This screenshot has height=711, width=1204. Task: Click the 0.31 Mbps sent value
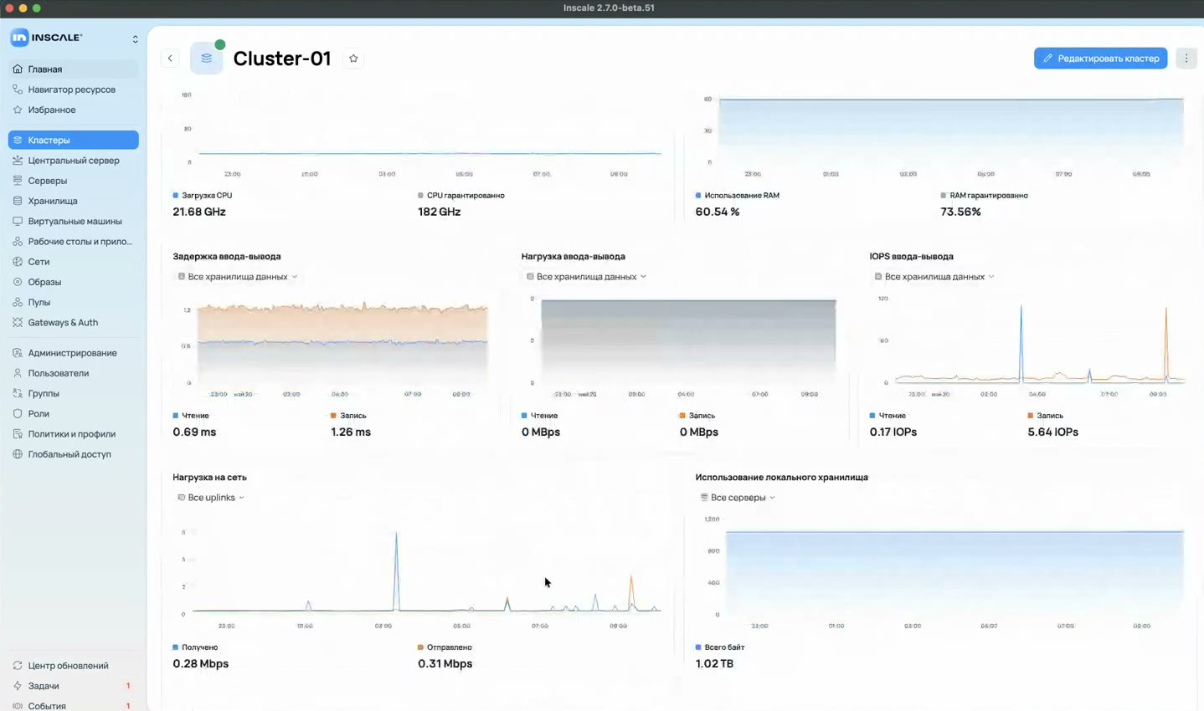point(445,664)
